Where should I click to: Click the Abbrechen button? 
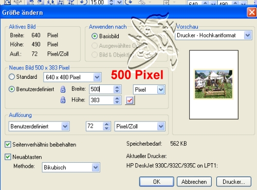[x=194, y=182]
